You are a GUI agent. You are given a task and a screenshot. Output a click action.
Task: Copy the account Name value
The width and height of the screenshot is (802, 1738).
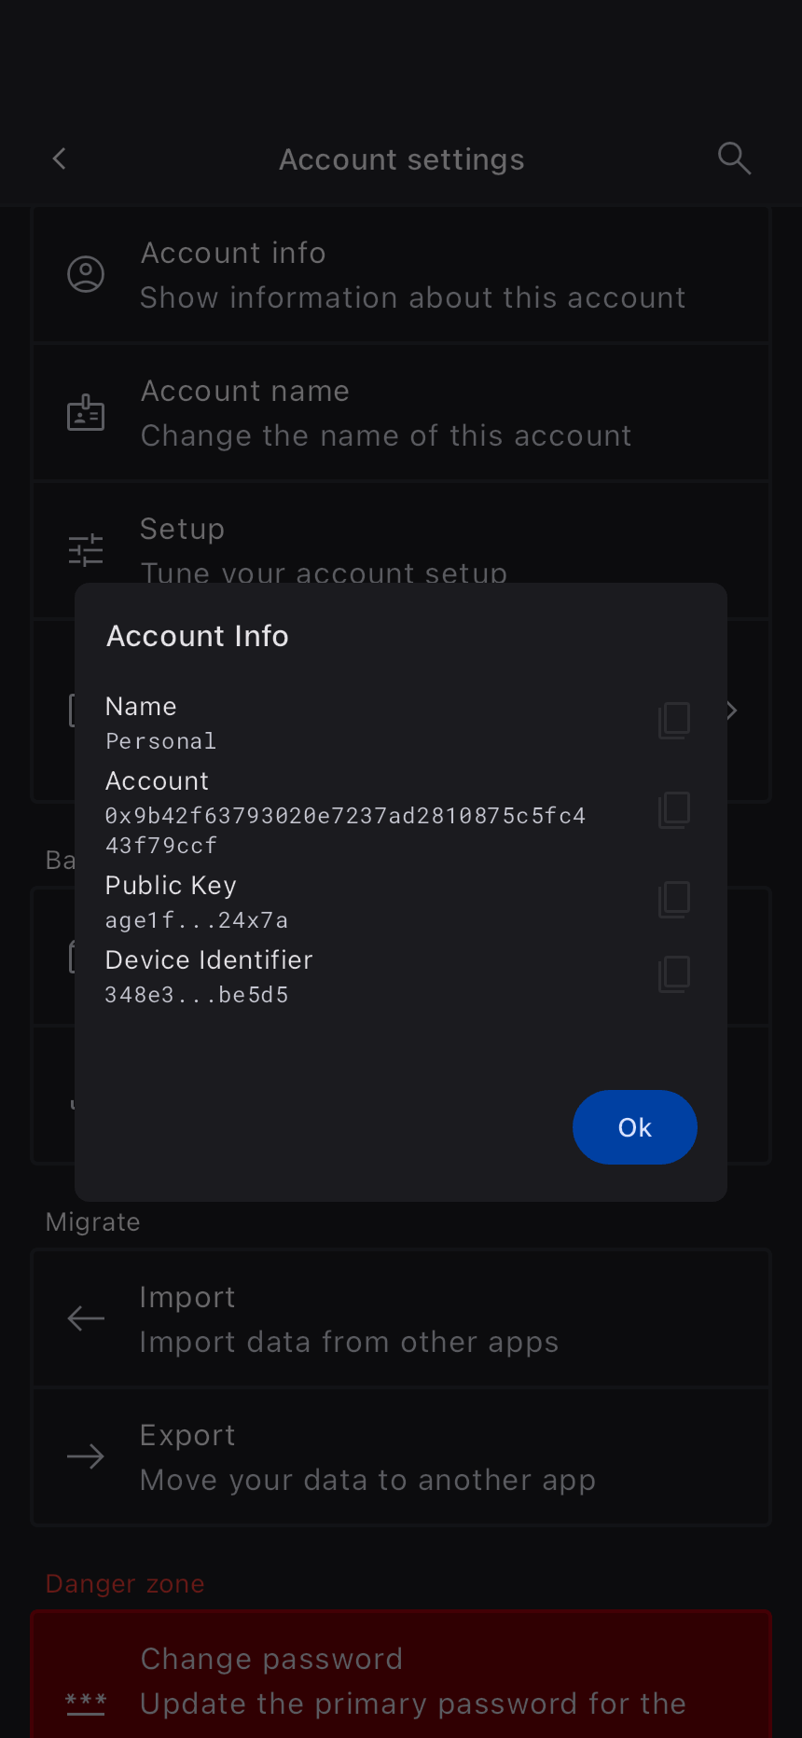[x=674, y=721]
